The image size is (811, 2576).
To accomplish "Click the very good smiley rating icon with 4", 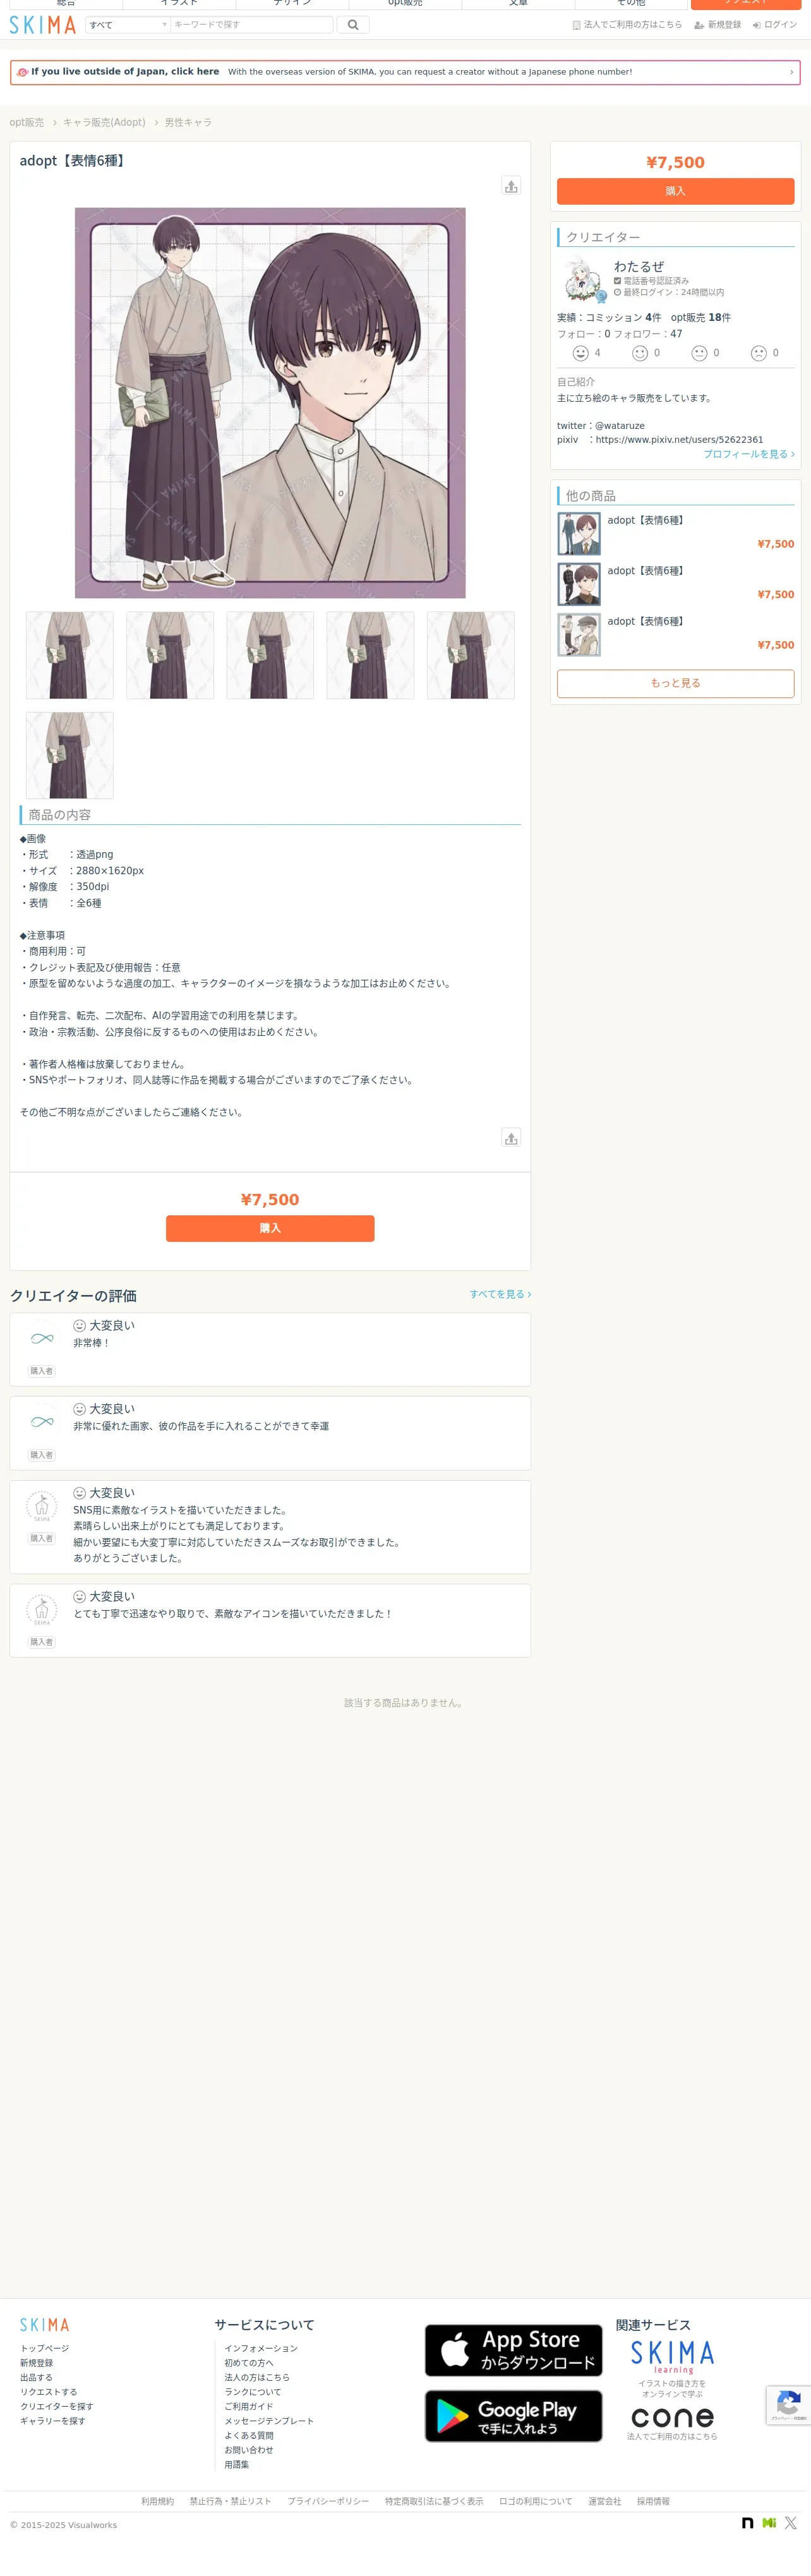I will click(580, 353).
